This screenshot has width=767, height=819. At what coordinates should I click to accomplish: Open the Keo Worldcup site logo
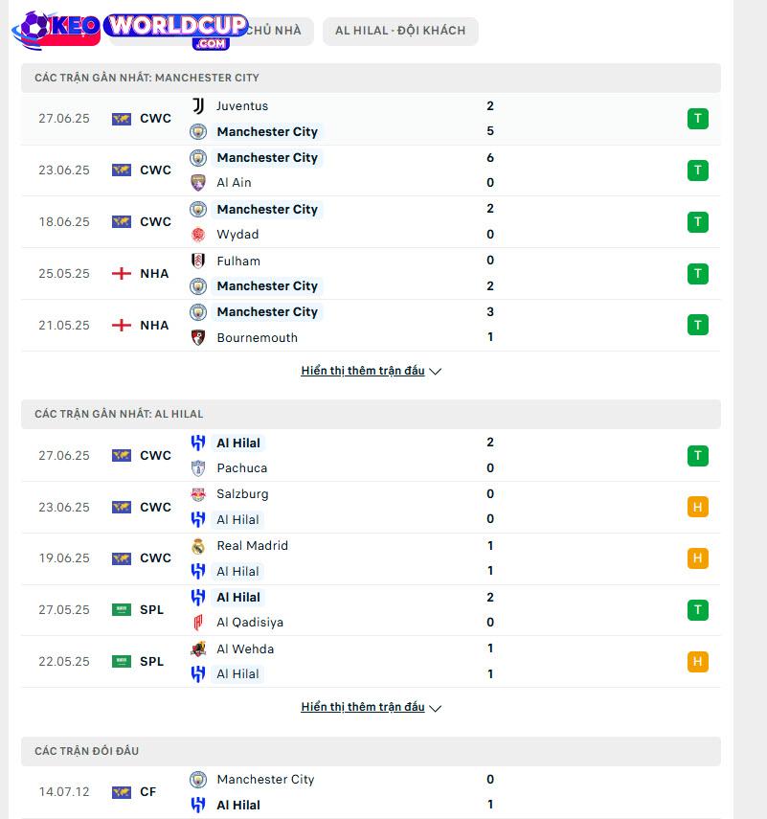point(129,31)
